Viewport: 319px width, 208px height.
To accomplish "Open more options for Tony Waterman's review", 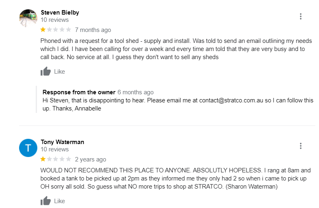I will (300, 146).
